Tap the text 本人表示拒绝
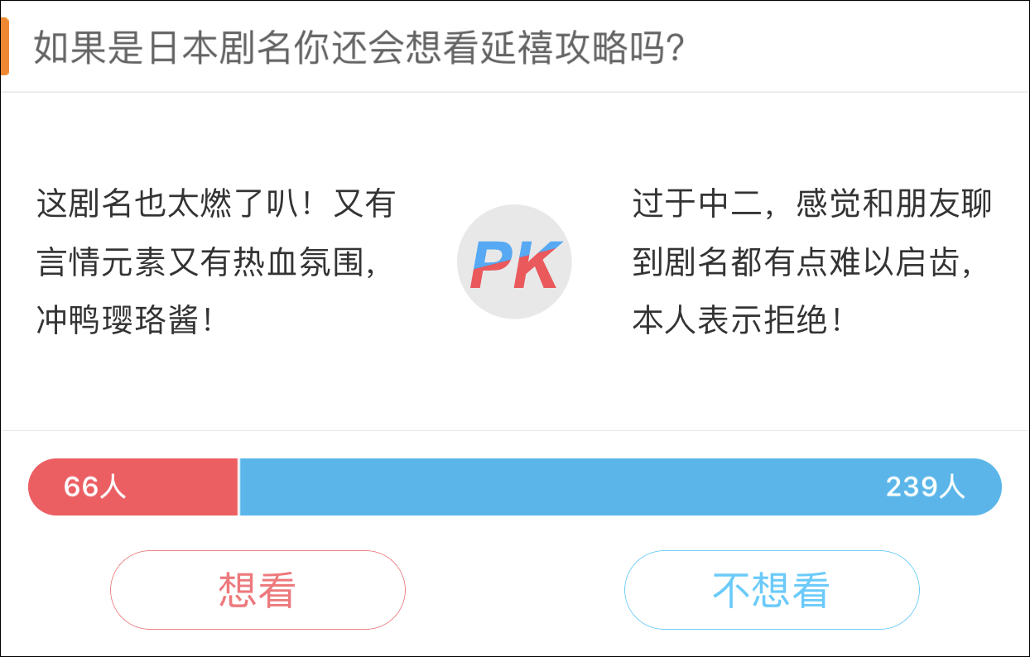Screen dimensions: 1030x657 (x=737, y=320)
